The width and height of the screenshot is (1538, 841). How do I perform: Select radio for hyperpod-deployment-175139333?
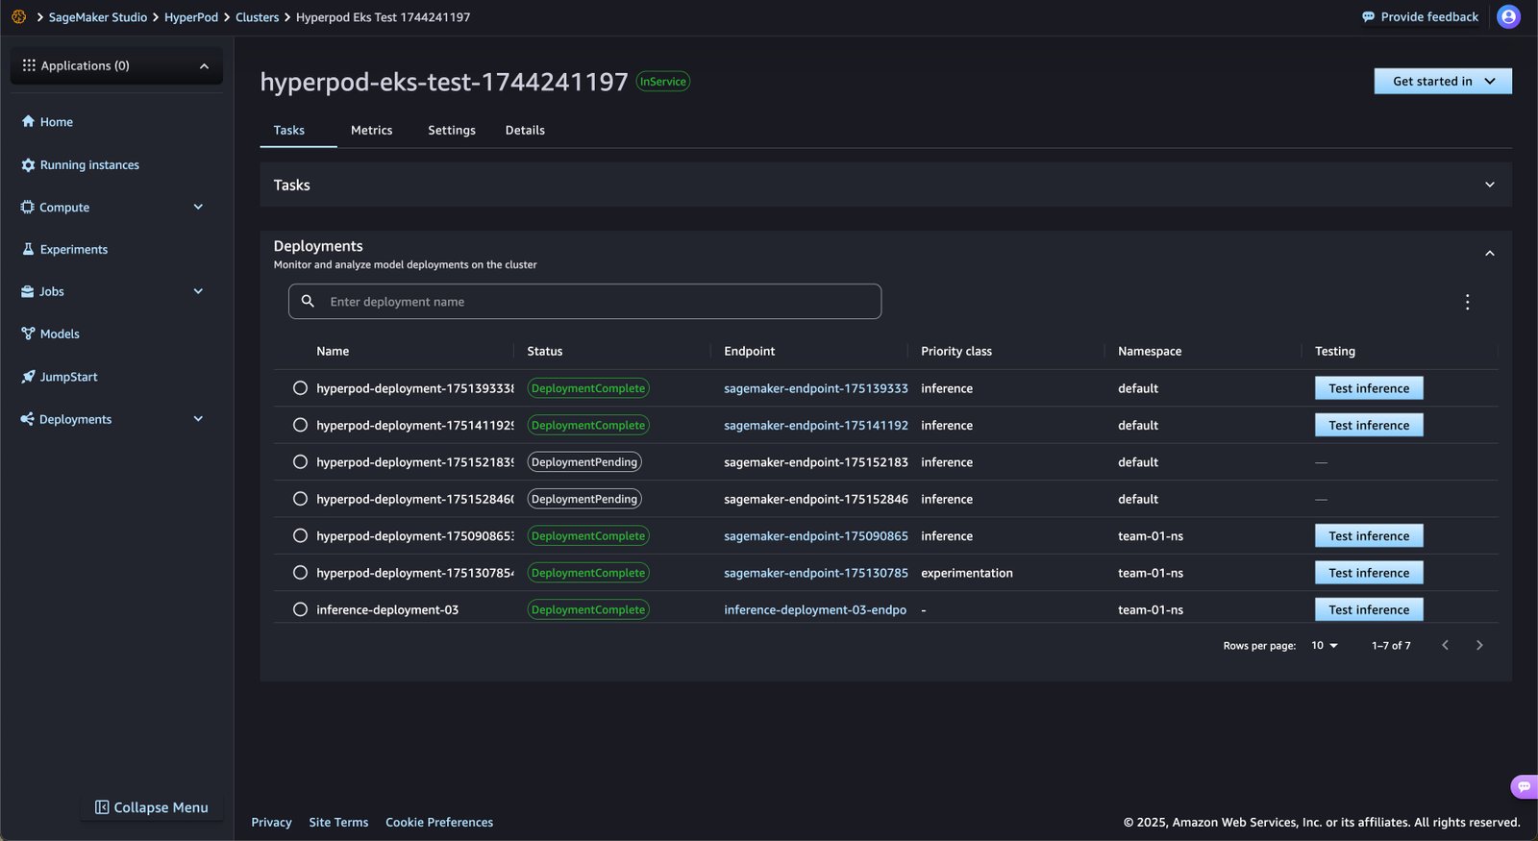(x=300, y=388)
